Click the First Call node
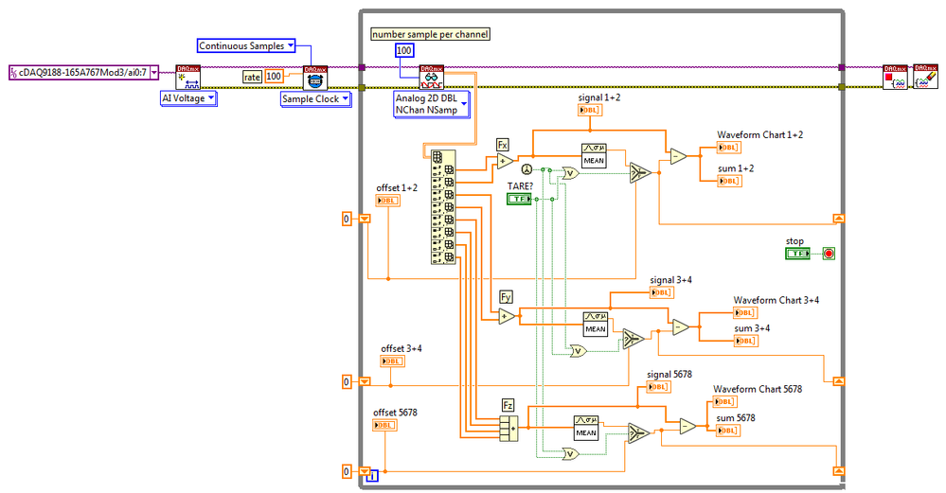 tap(527, 169)
